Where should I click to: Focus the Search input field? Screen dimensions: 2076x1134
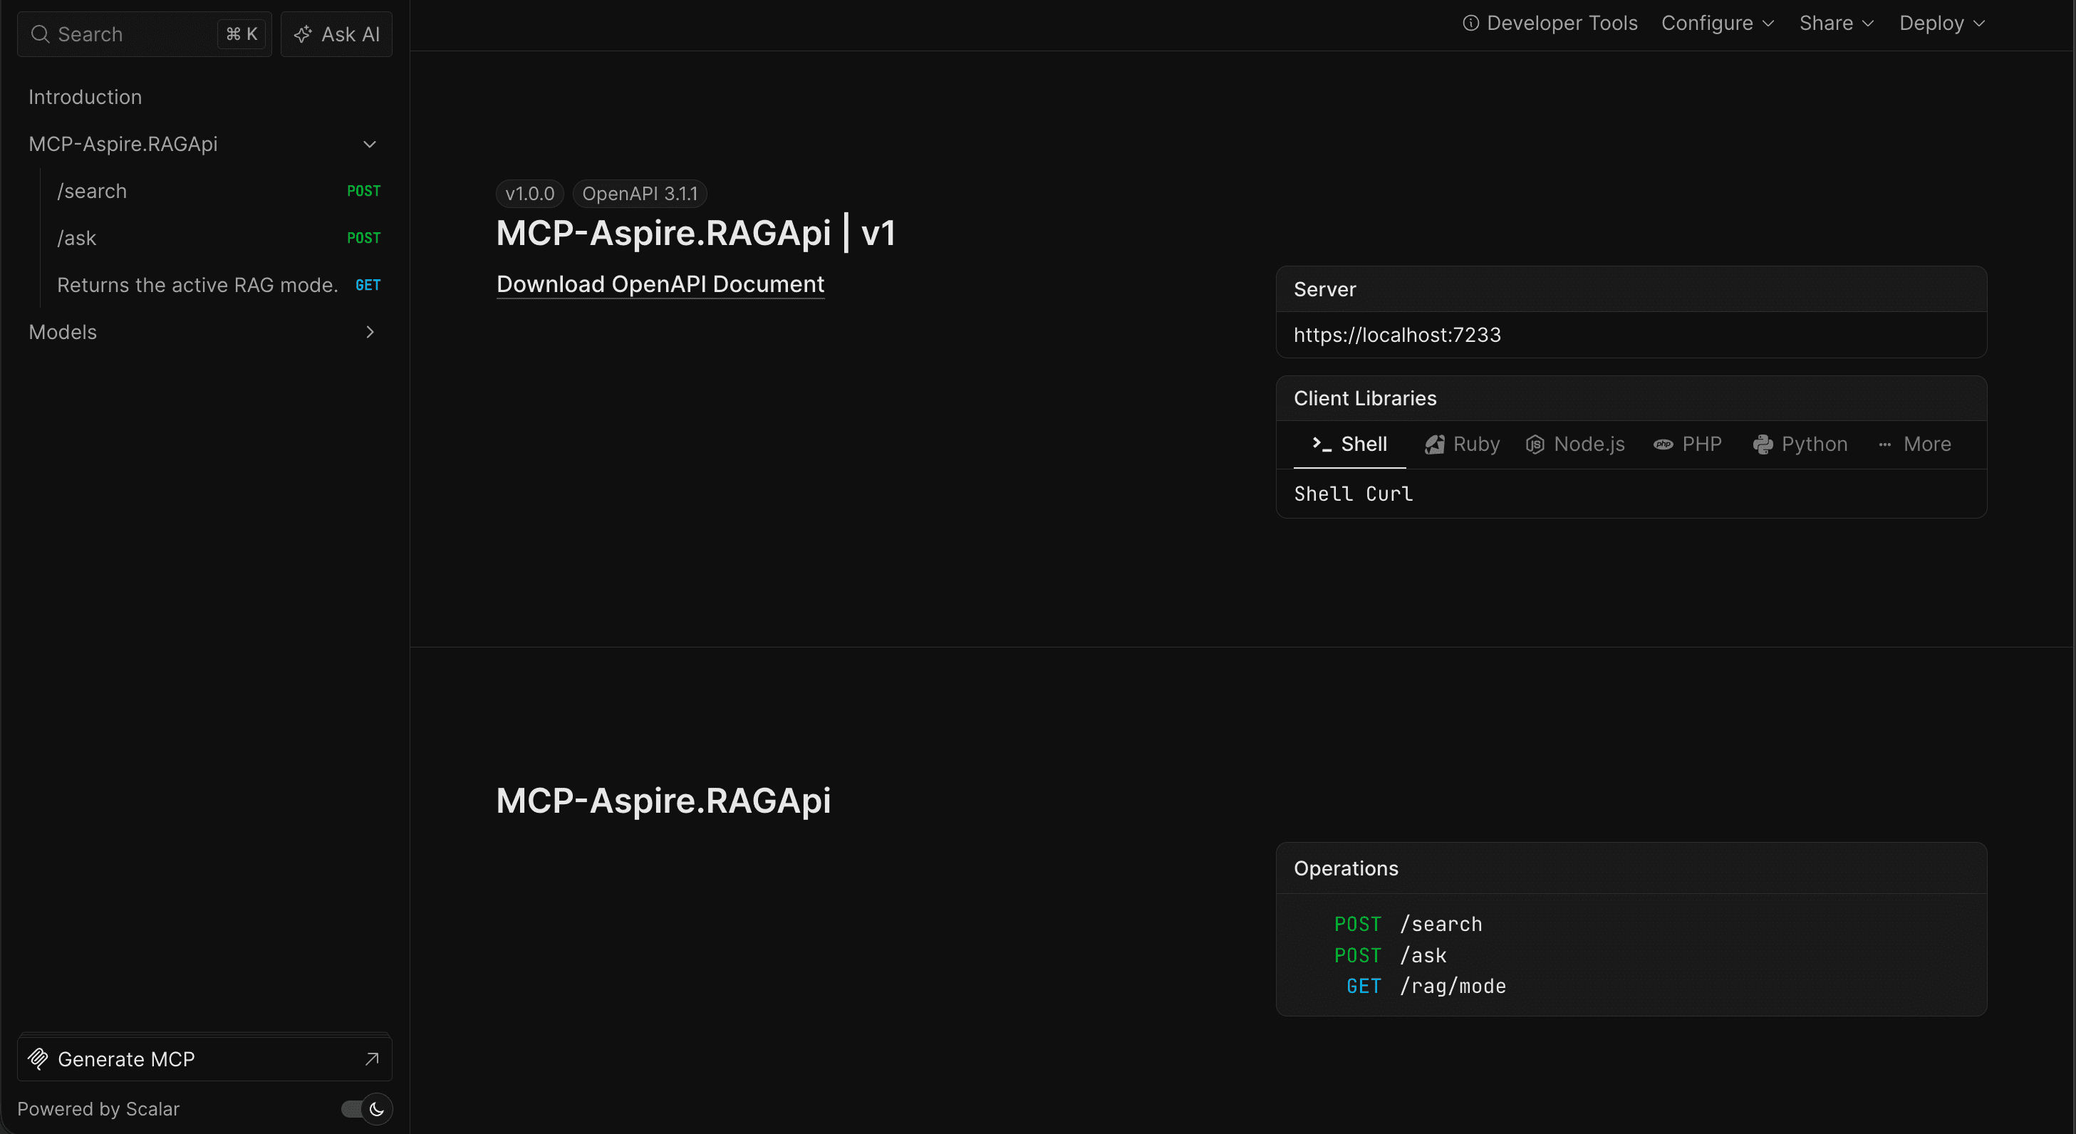(144, 34)
